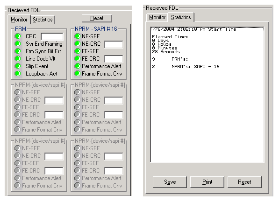Click the Frm Sync Bit Err indicator

(x=18, y=51)
